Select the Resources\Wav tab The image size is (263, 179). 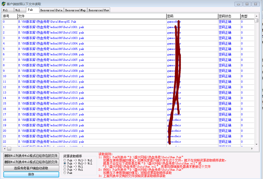coord(99,10)
